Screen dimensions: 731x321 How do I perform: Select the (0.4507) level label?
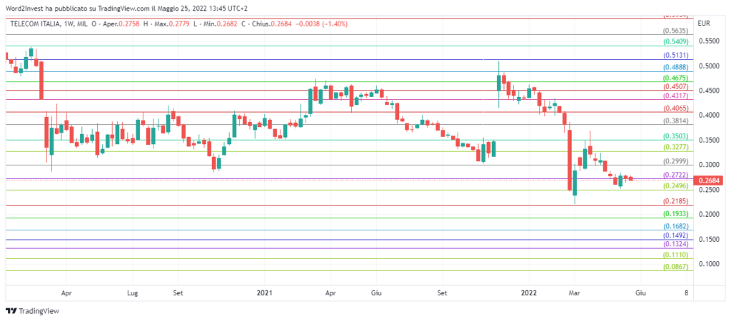[x=675, y=86]
